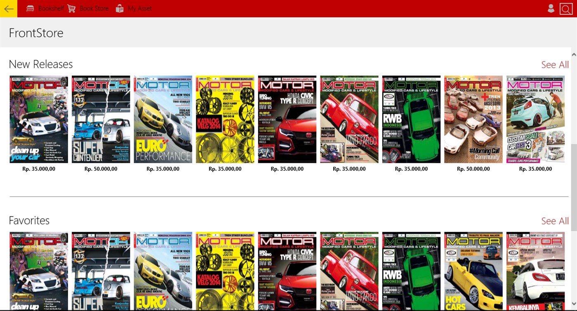
Task: Choose 'Honda Civic Type R' cover in New Releases
Action: click(287, 119)
